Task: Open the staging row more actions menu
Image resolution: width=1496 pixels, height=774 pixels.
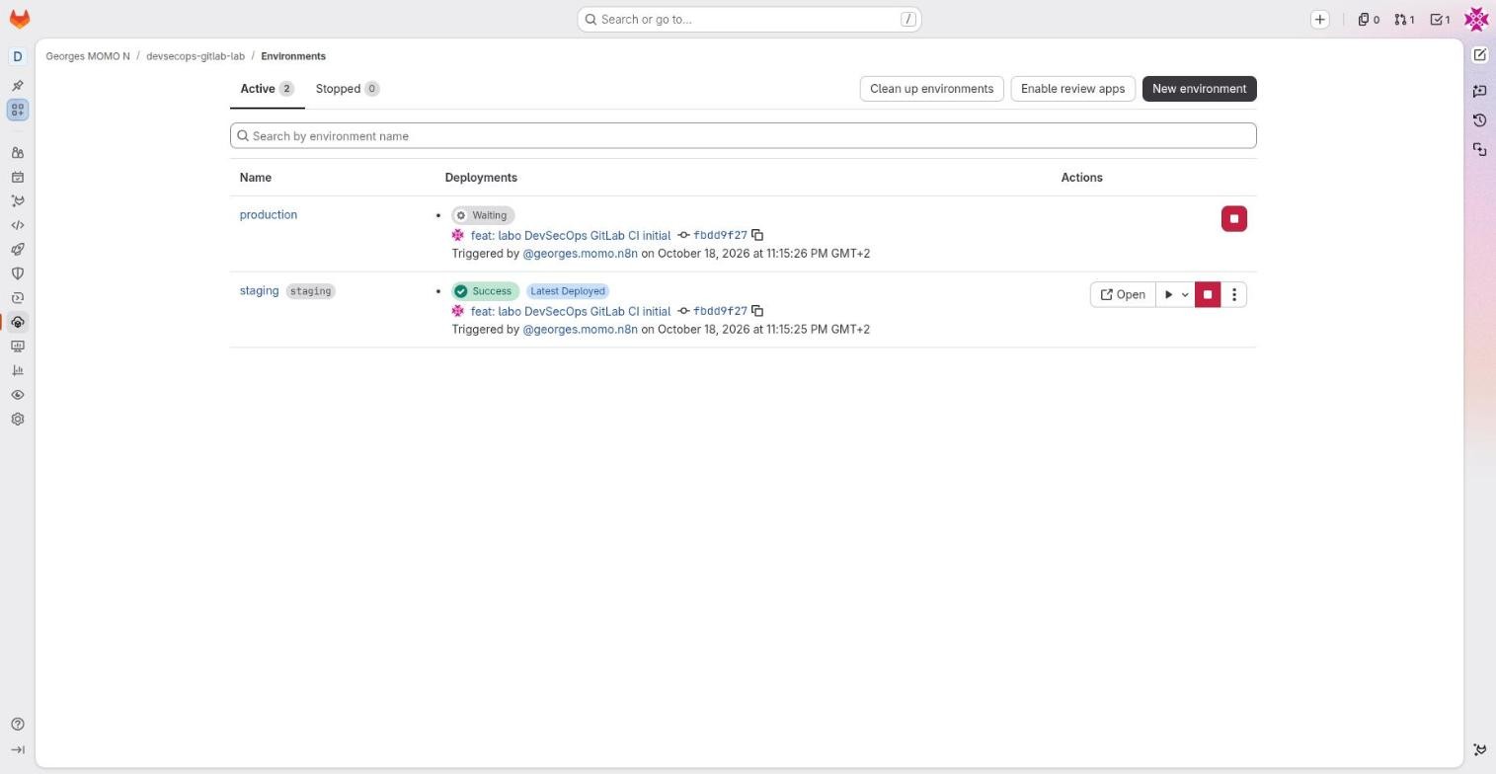Action: 1234,295
